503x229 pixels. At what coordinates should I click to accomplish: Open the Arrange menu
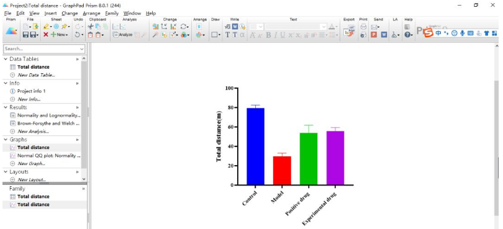click(91, 13)
